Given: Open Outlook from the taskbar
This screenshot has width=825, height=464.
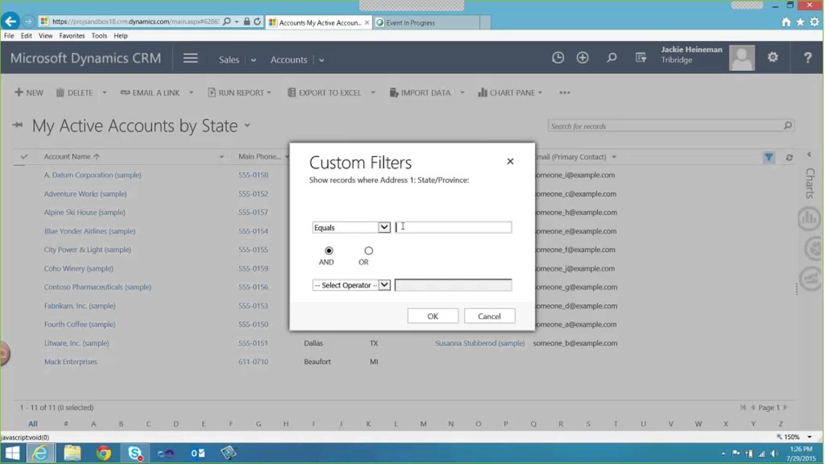Looking at the screenshot, I should pos(197,454).
